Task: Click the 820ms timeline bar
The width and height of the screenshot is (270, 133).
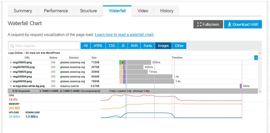Action: click(x=135, y=62)
